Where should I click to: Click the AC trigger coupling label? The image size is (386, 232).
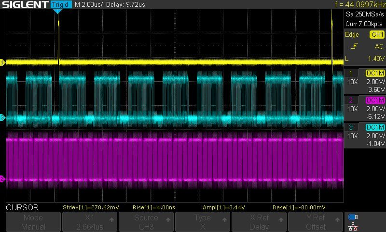[x=379, y=46]
